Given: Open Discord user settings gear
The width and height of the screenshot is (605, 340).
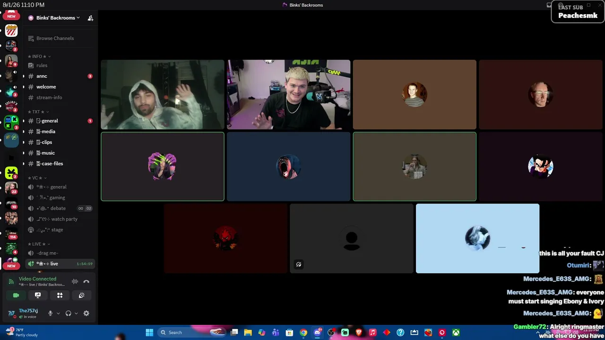Looking at the screenshot, I should click(x=86, y=313).
